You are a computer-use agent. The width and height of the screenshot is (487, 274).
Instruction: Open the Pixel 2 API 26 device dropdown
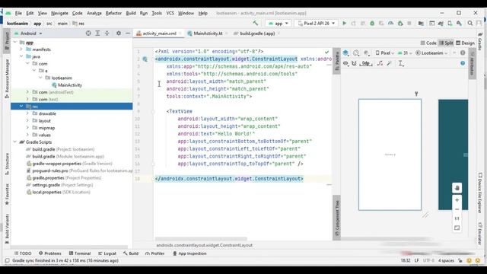click(x=317, y=24)
